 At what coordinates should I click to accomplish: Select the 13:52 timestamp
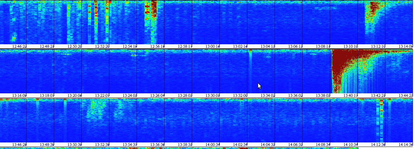[x=102, y=145]
